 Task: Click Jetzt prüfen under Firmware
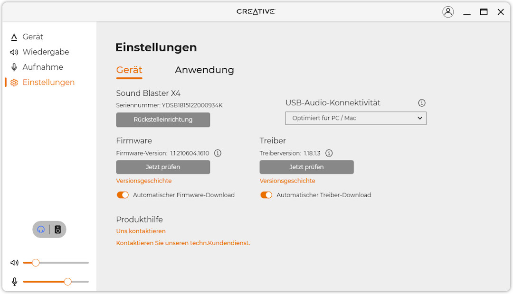163,167
